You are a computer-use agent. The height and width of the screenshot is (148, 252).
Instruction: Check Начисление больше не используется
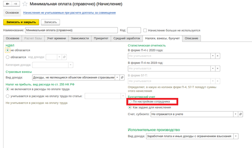point(145,30)
